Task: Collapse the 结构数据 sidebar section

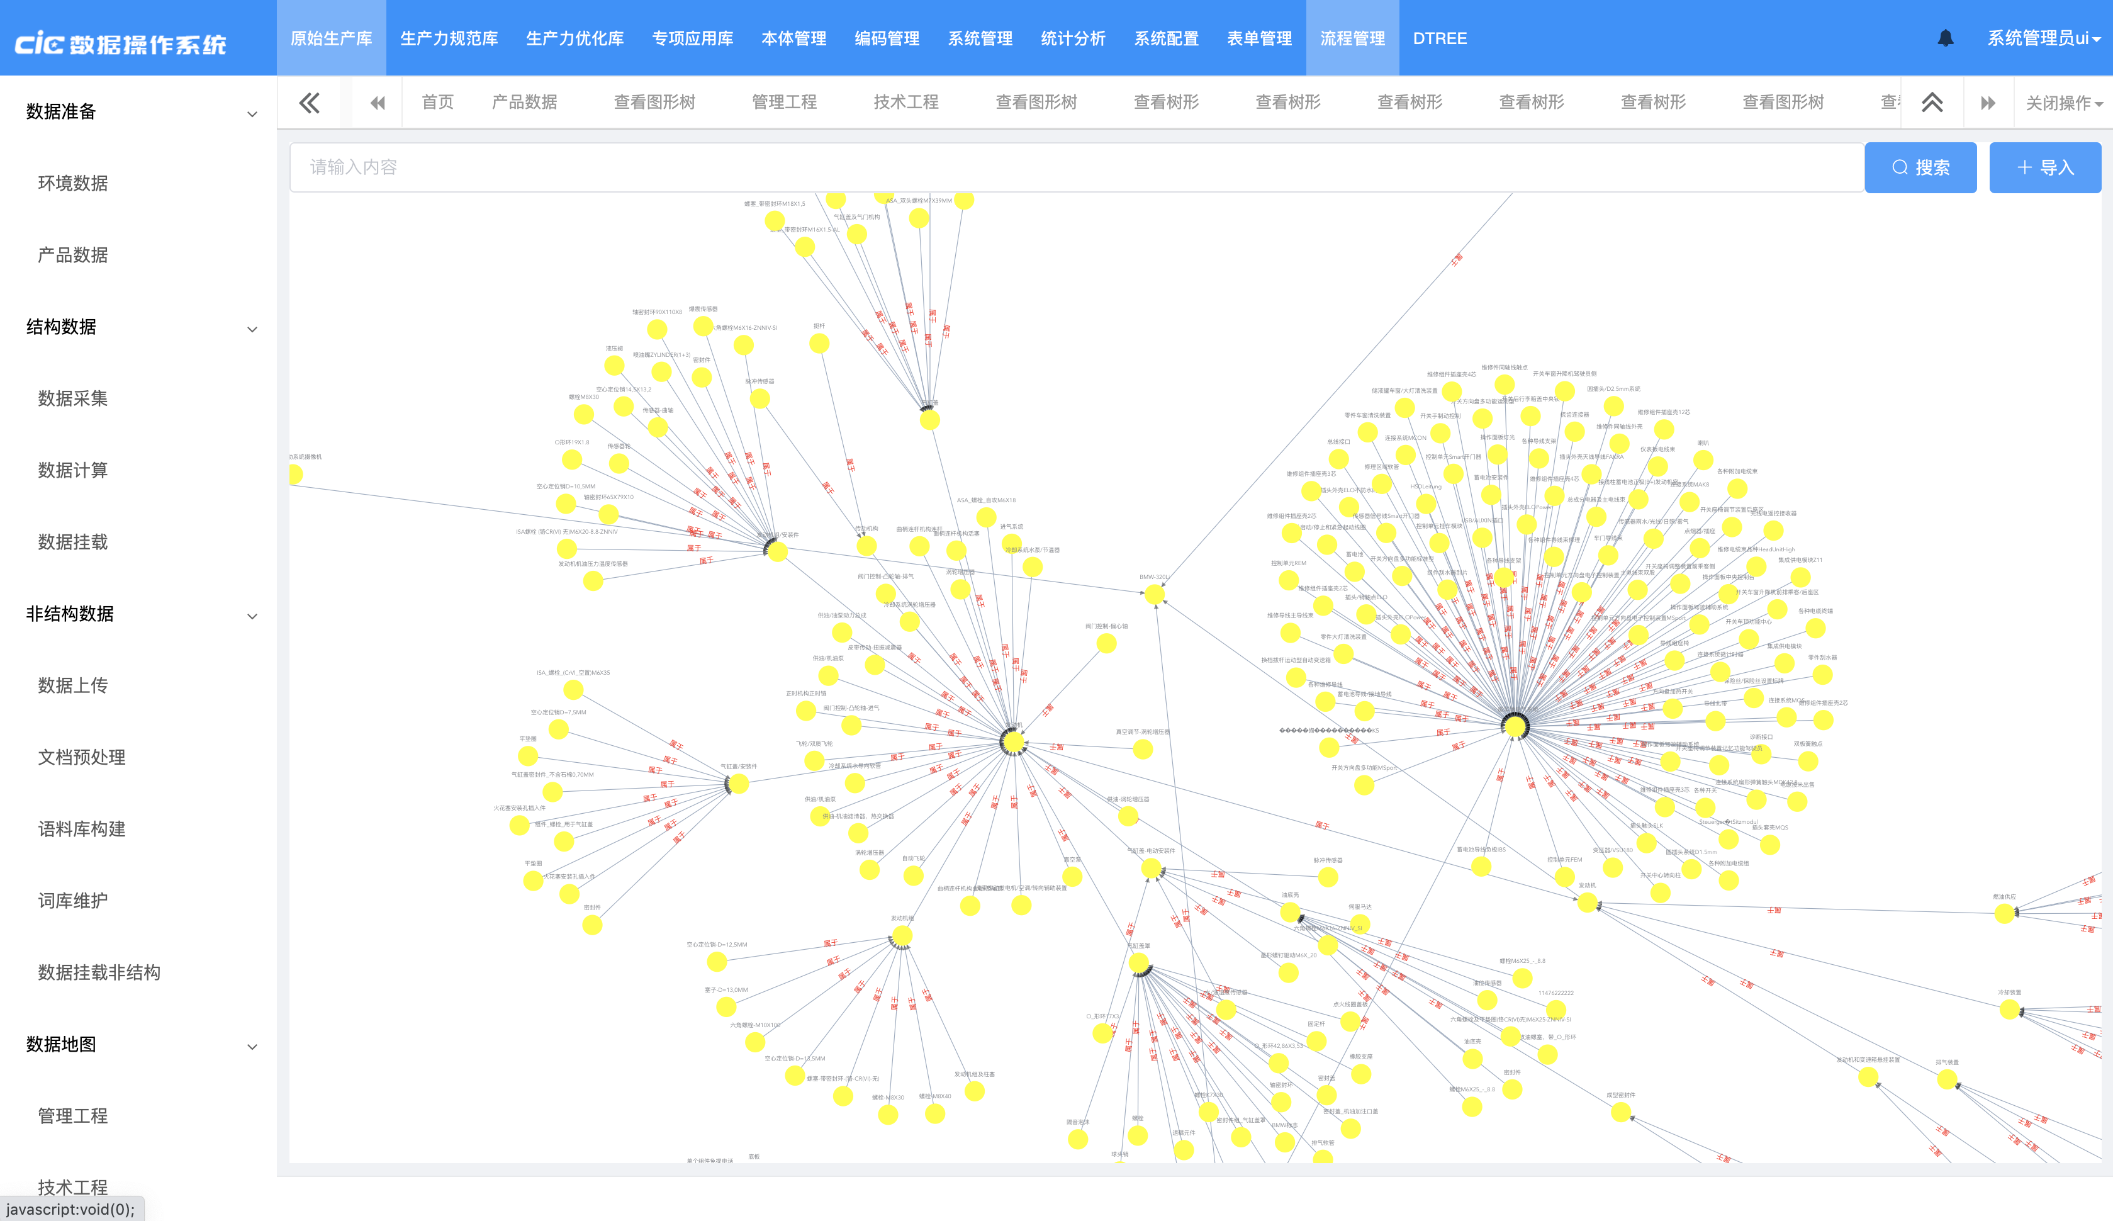Action: click(x=252, y=329)
